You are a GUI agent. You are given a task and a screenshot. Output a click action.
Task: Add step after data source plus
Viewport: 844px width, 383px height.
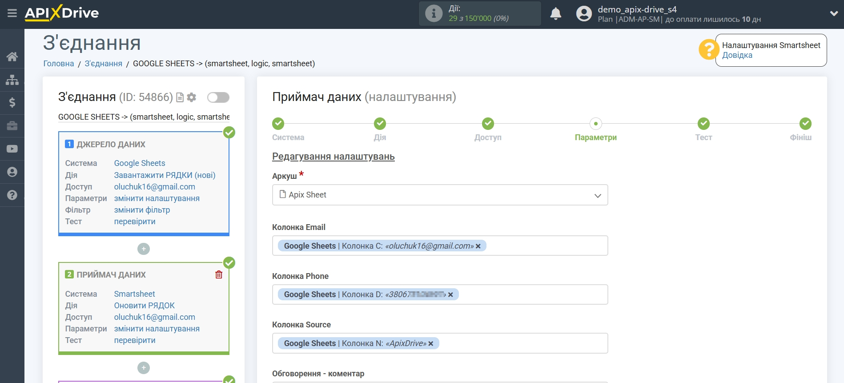tap(144, 249)
